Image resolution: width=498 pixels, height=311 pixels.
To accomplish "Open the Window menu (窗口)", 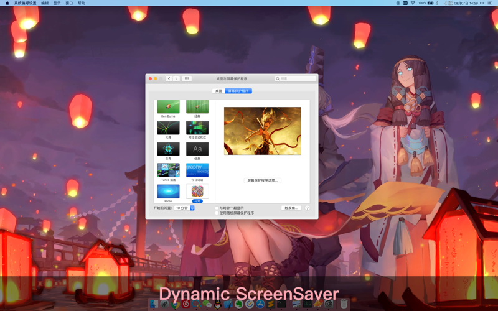I will pos(69,3).
